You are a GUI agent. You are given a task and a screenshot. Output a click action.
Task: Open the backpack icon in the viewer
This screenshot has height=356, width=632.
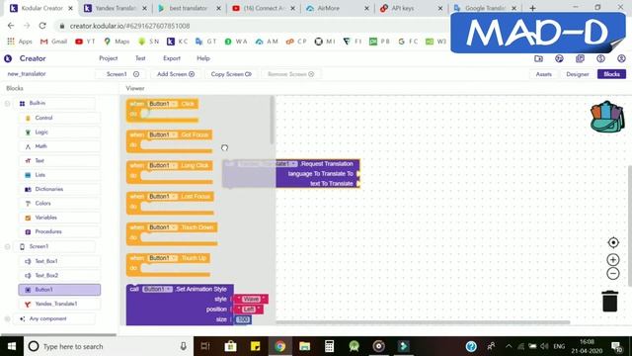click(607, 117)
